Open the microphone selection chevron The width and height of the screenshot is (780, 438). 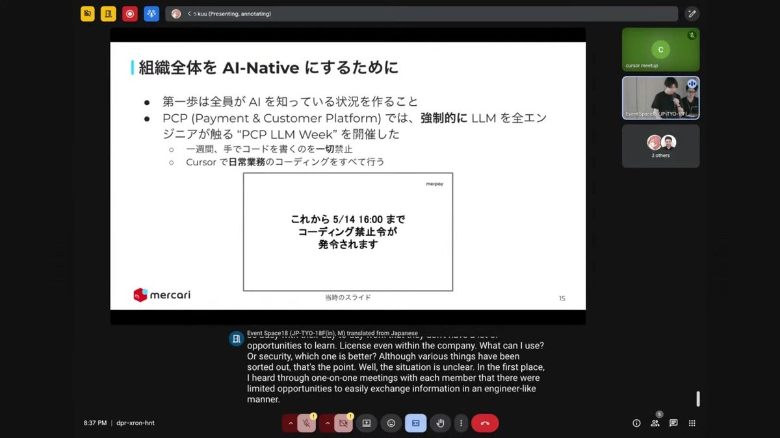pos(291,423)
